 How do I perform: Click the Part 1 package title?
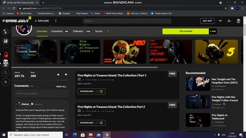112,76
